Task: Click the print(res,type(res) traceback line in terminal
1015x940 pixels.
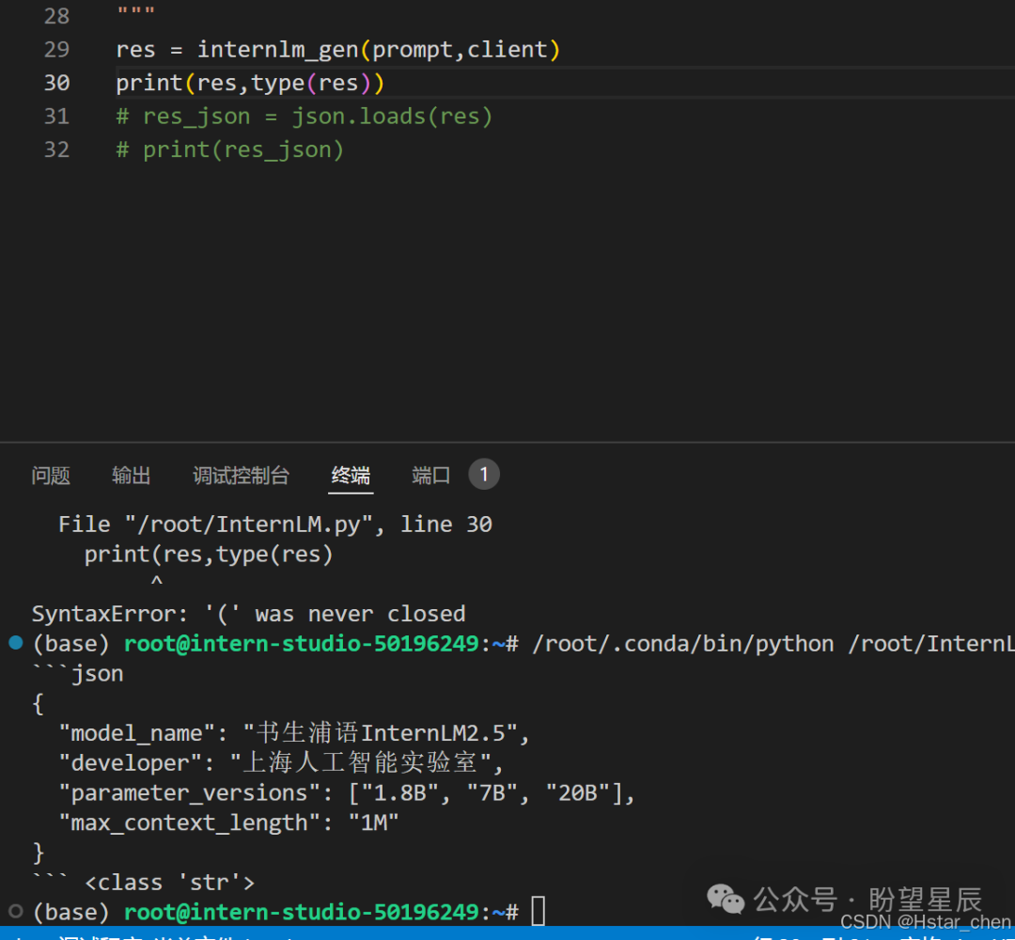Action: click(209, 555)
